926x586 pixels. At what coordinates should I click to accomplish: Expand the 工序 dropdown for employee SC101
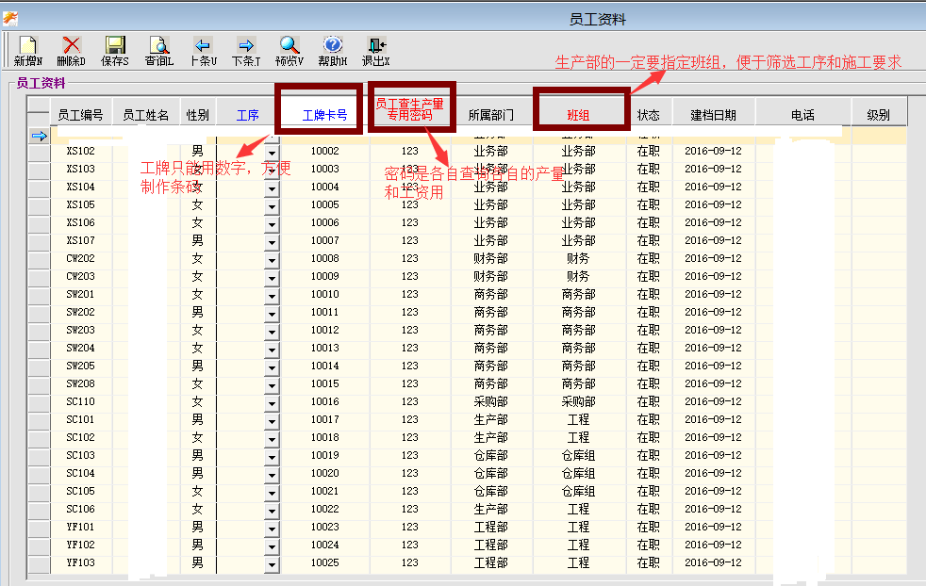(273, 420)
